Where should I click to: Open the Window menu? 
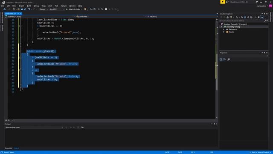pos(73,6)
